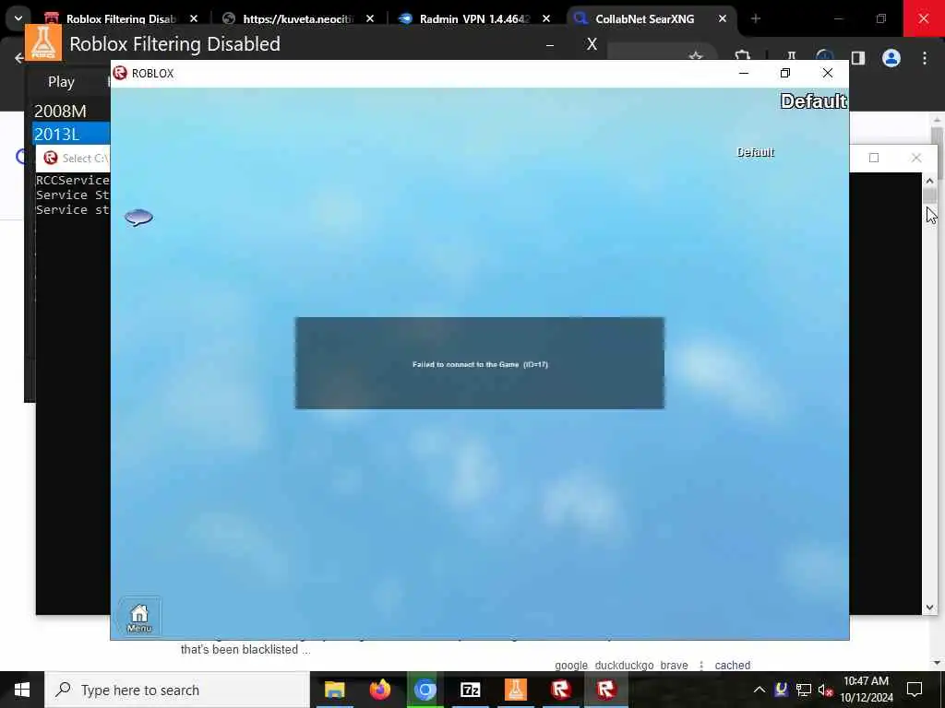Open the brave search engine link
The height and width of the screenshot is (708, 945).
(x=674, y=666)
